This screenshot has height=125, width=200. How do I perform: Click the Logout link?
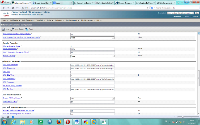(x=196, y=16)
